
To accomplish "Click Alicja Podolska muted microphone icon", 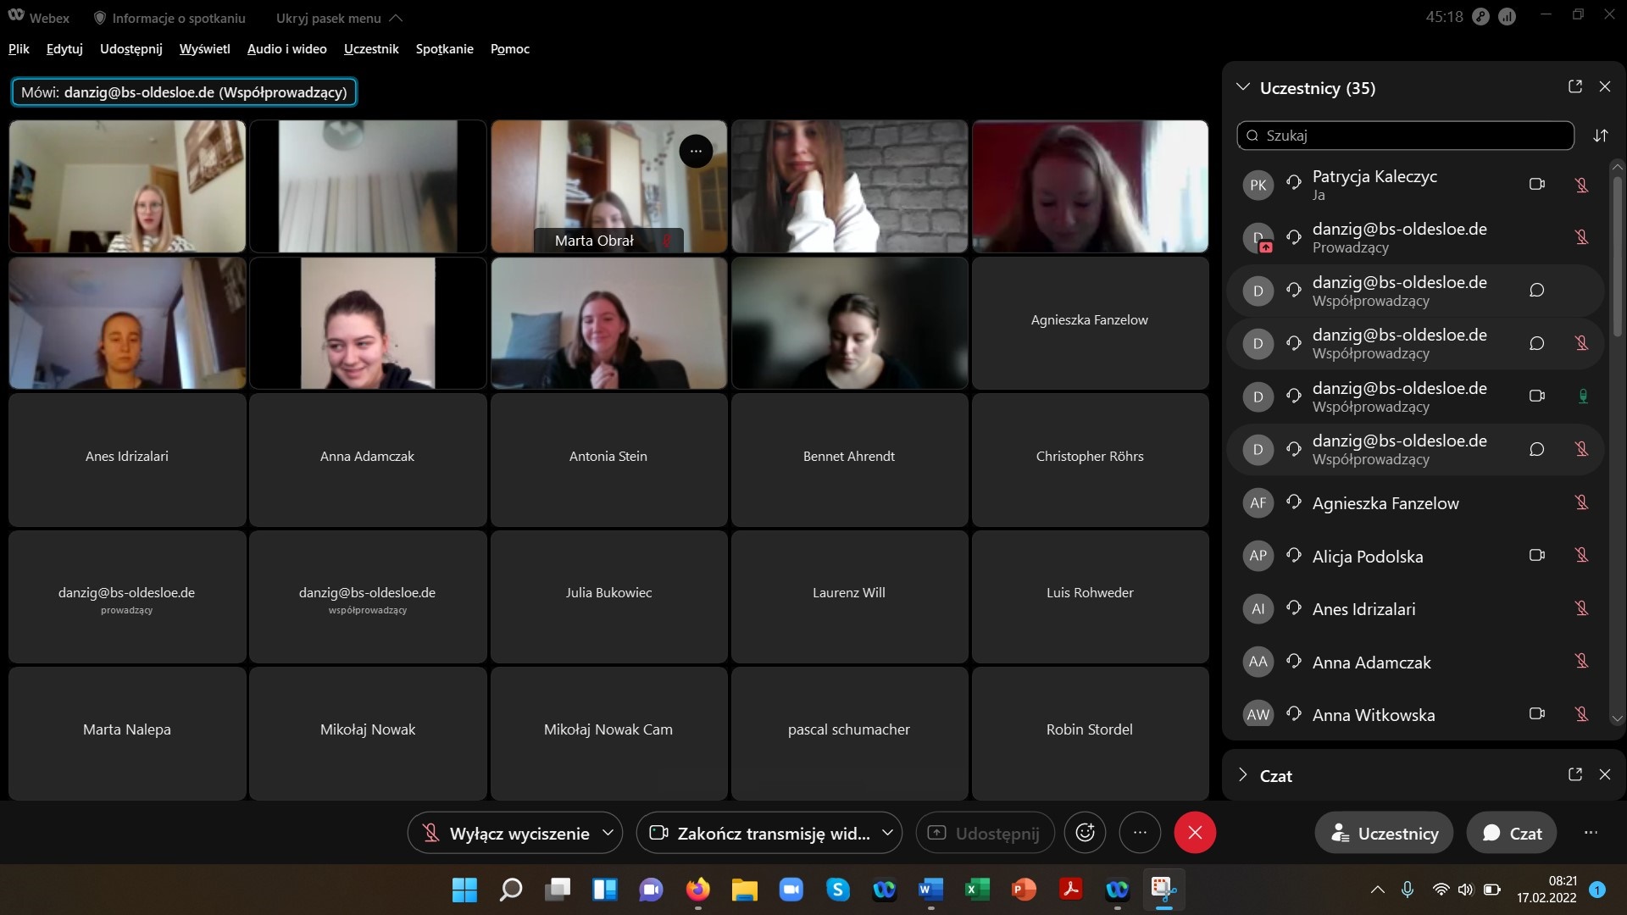I will coord(1581,555).
